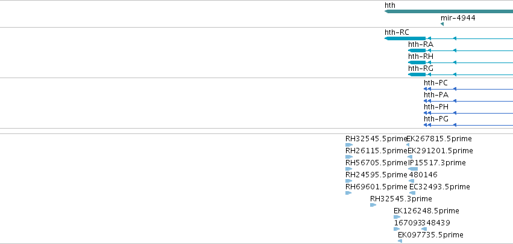The height and width of the screenshot is (244, 513).
Task: Select the hth-PH protein arrow glyph
Action: (x=426, y=113)
